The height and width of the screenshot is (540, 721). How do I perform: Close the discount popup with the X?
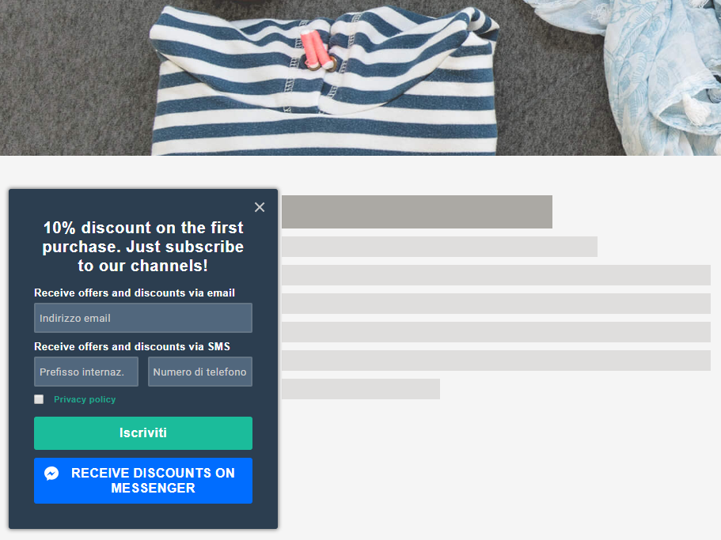260,207
